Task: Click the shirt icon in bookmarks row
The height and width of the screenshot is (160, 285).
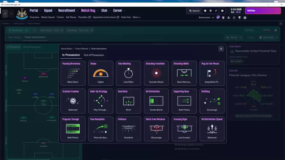Action: click(x=223, y=18)
